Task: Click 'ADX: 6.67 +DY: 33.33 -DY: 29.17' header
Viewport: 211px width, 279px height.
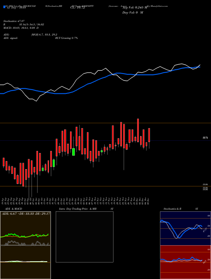Action: click(x=26, y=214)
